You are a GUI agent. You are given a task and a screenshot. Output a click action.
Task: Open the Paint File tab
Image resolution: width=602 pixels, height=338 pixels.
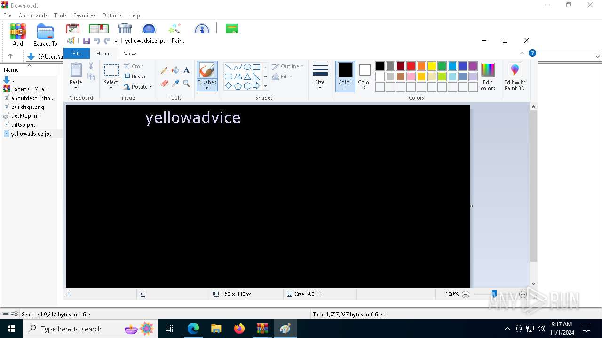[77, 54]
